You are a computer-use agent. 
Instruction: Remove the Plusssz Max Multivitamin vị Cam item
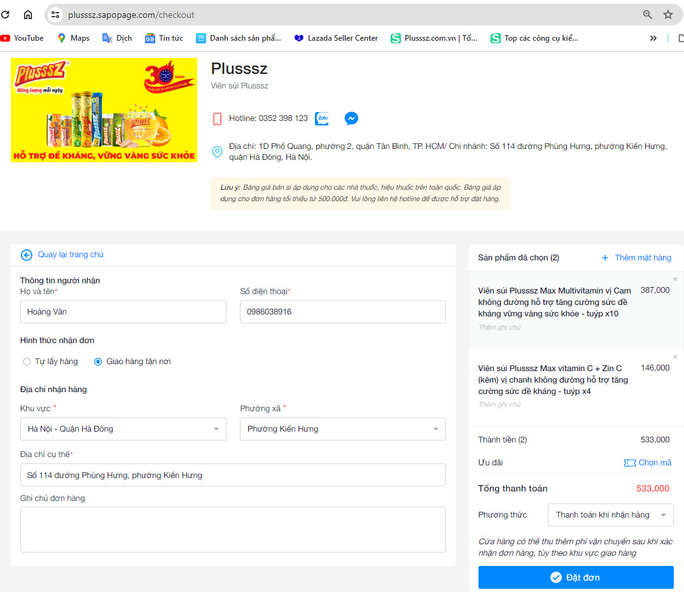(675, 279)
